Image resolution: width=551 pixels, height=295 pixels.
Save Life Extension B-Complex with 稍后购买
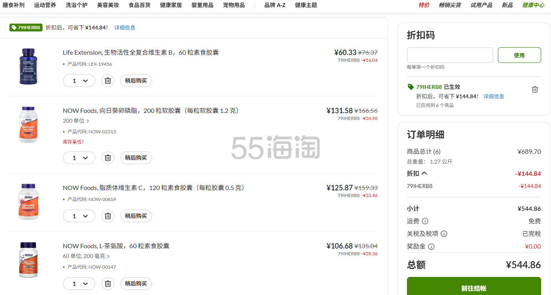coord(136,81)
